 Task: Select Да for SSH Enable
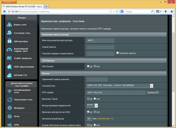click(88, 66)
